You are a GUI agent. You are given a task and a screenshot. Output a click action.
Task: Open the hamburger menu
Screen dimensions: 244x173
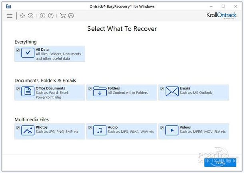[x=10, y=16]
